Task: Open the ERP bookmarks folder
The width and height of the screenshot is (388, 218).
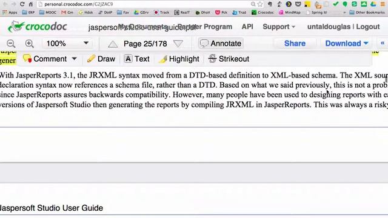Action: pyautogui.click(x=28, y=12)
